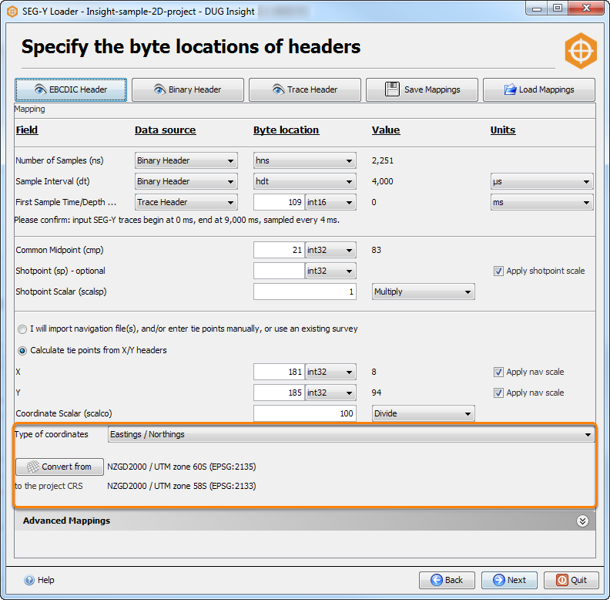Open data source dropdown for Sample Interval
Screen dimensions: 610x600
[186, 181]
